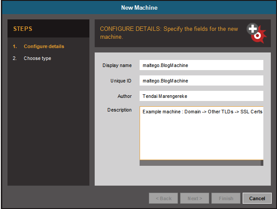The height and width of the screenshot is (209, 277).
Task: Click the Unique ID label
Action: pyautogui.click(x=121, y=81)
